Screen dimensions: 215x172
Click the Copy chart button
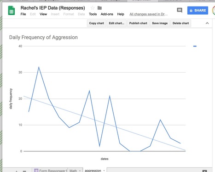tap(97, 23)
